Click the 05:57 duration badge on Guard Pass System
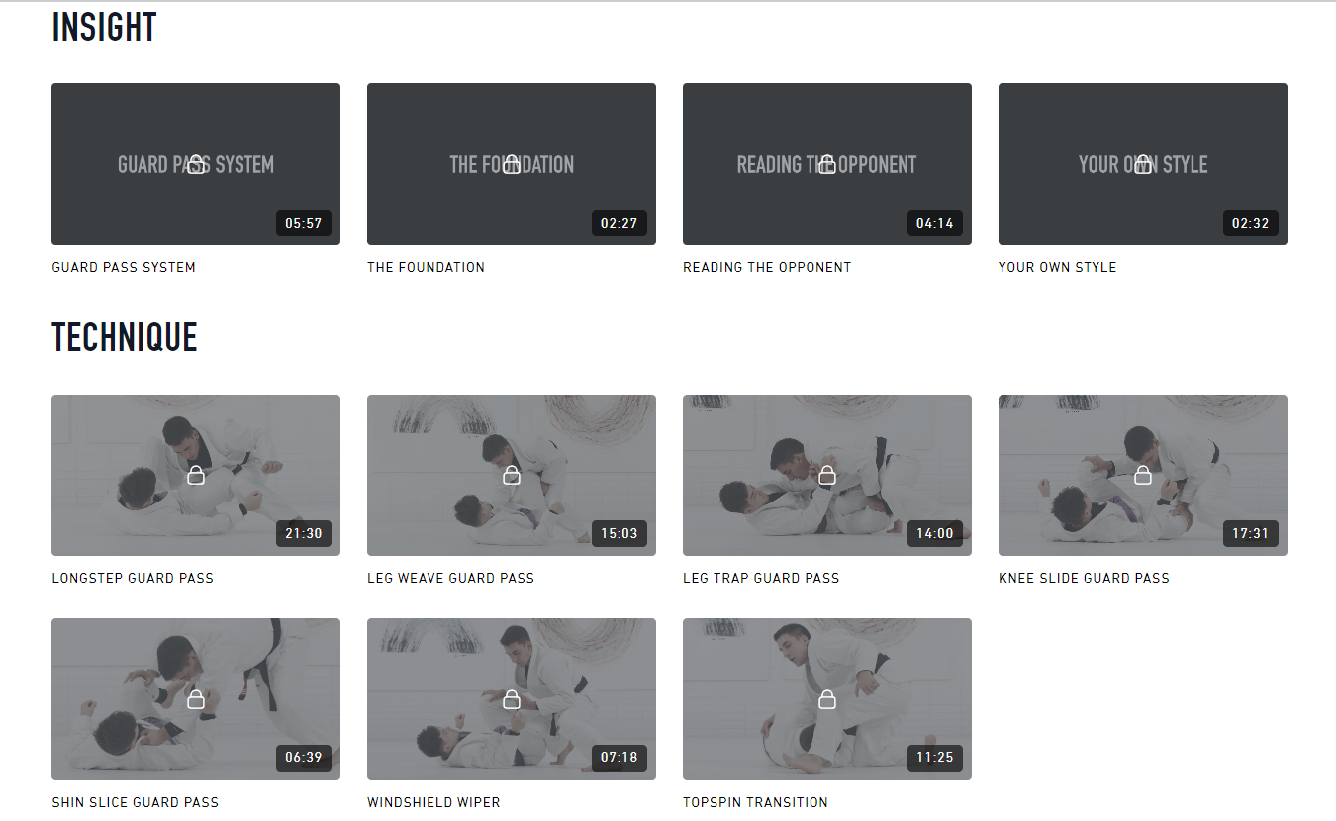The width and height of the screenshot is (1336, 821). click(x=304, y=223)
